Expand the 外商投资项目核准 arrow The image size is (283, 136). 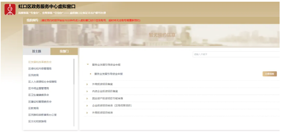tap(87, 113)
